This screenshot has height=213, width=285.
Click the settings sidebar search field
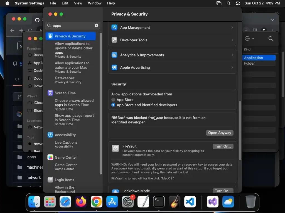point(73,26)
